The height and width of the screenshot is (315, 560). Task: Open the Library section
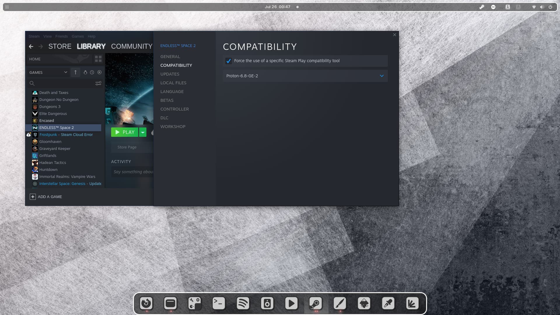click(x=91, y=46)
